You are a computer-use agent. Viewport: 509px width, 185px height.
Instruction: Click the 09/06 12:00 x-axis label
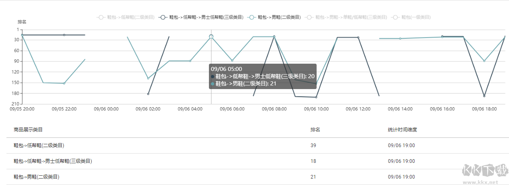tap(358, 109)
